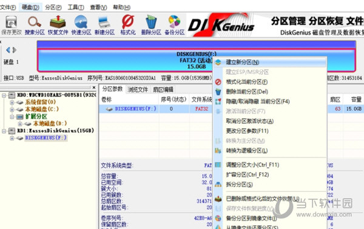The width and height of the screenshot is (364, 229).
Task: Select 本地磁盘(D:) in disk tree
Action: pyautogui.click(x=50, y=123)
